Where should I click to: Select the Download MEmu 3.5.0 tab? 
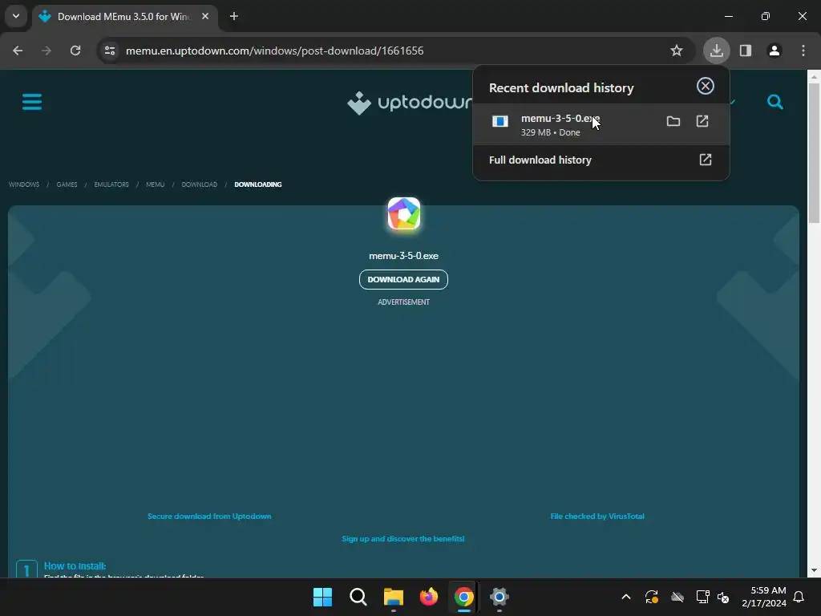click(x=124, y=17)
